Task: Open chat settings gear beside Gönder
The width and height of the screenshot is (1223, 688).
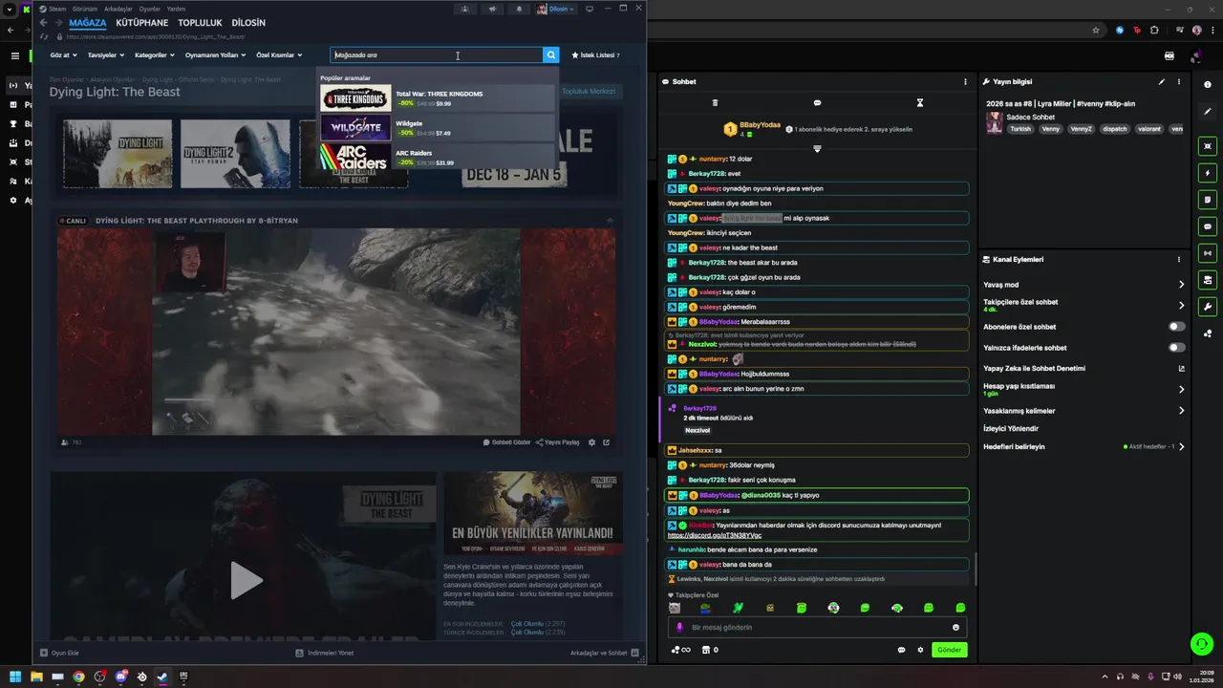Action: click(921, 650)
